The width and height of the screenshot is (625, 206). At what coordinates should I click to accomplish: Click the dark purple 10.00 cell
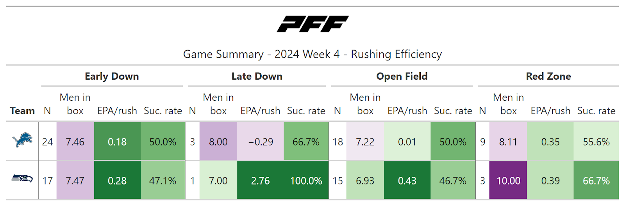click(x=508, y=181)
